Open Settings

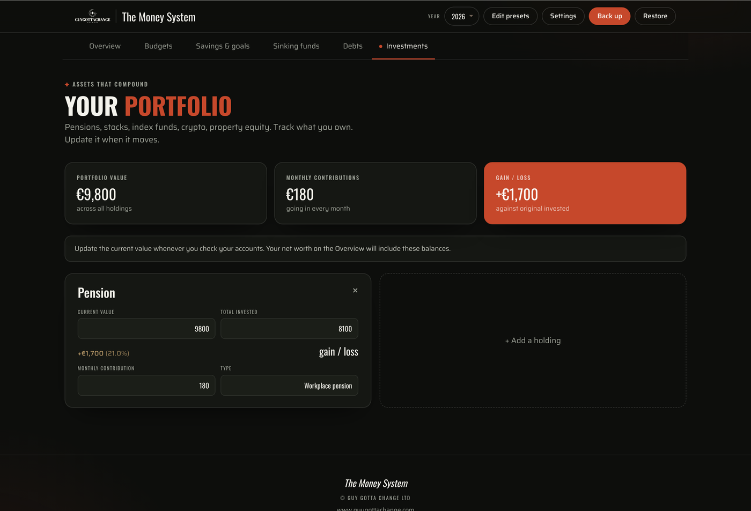(563, 16)
